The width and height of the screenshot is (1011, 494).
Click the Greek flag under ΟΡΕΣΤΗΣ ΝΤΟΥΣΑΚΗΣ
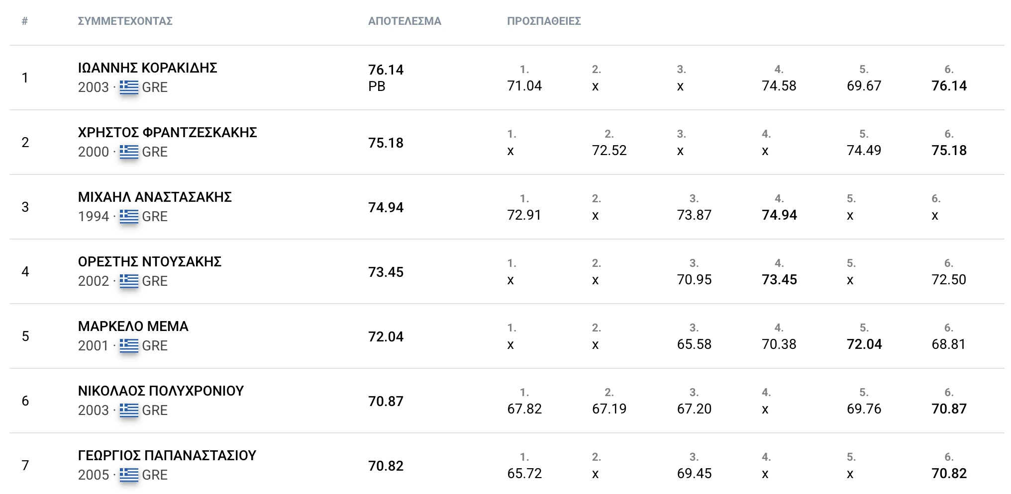coord(129,281)
